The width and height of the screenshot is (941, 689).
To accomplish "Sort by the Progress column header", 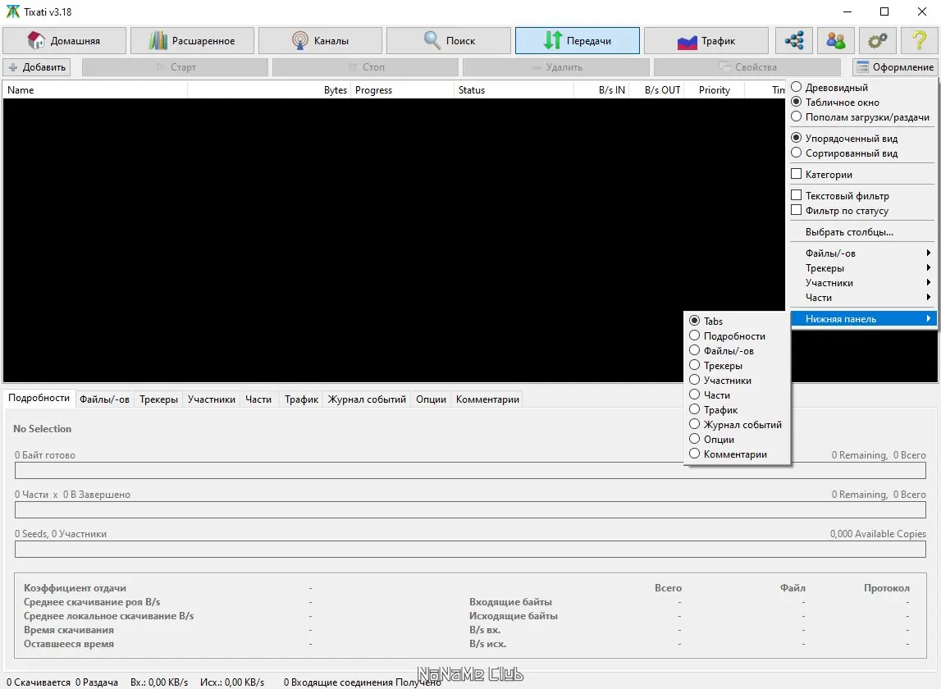I will pos(403,90).
